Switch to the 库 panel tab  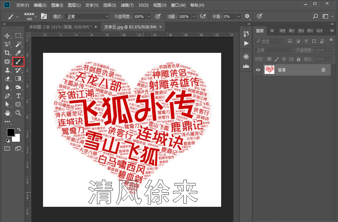tap(272, 31)
